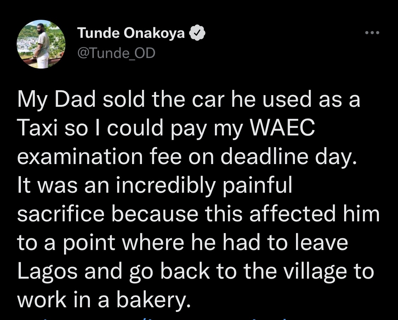
Task: Click the word Lagos in the tweet
Action: point(47,271)
